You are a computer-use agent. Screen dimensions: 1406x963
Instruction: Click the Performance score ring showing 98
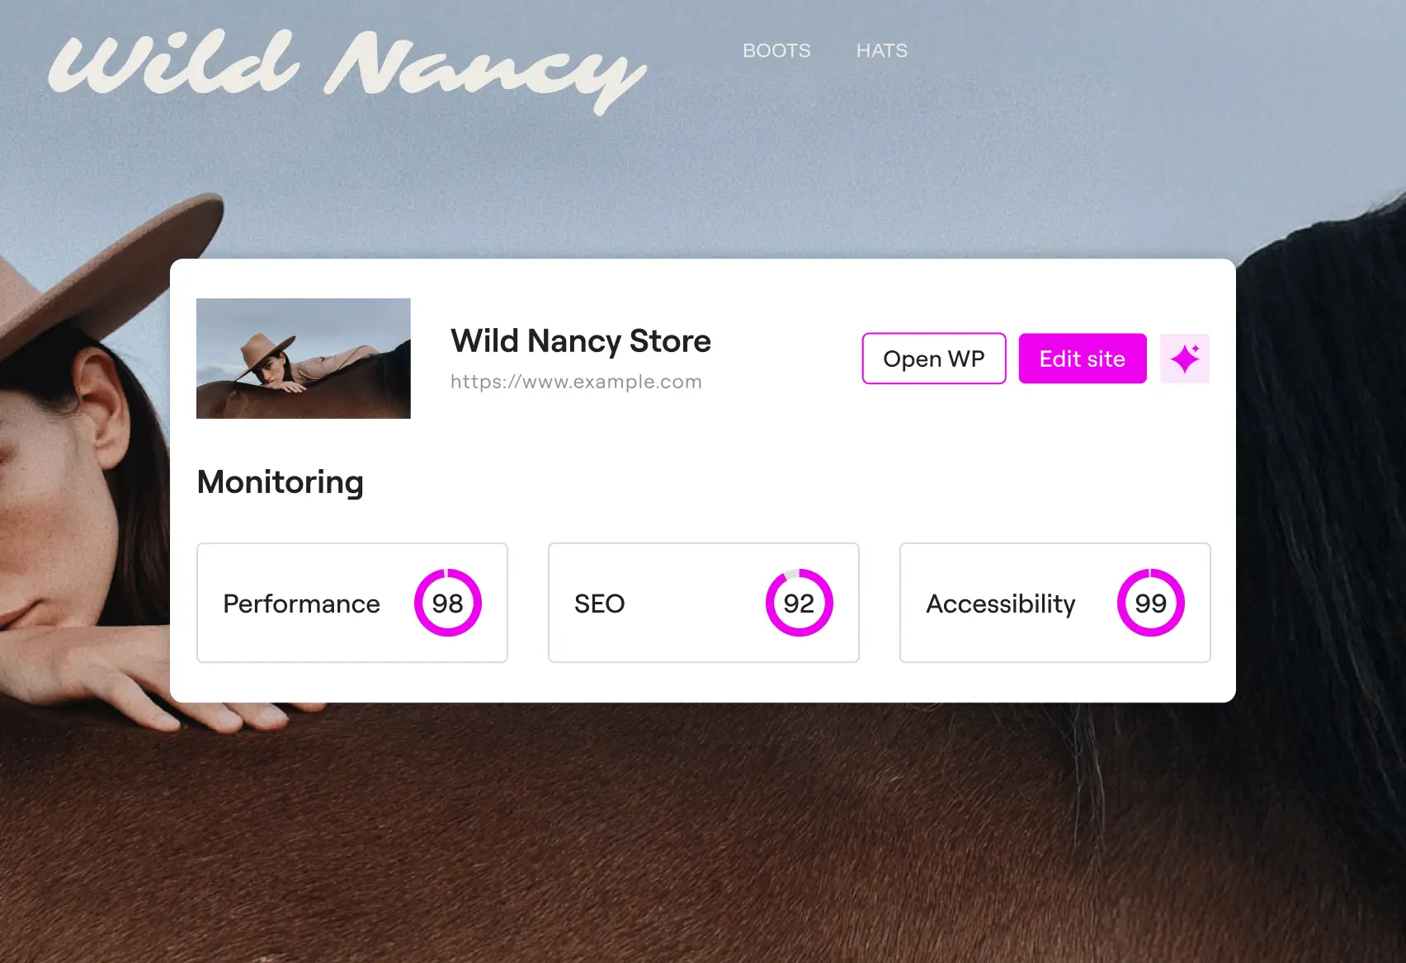(448, 603)
